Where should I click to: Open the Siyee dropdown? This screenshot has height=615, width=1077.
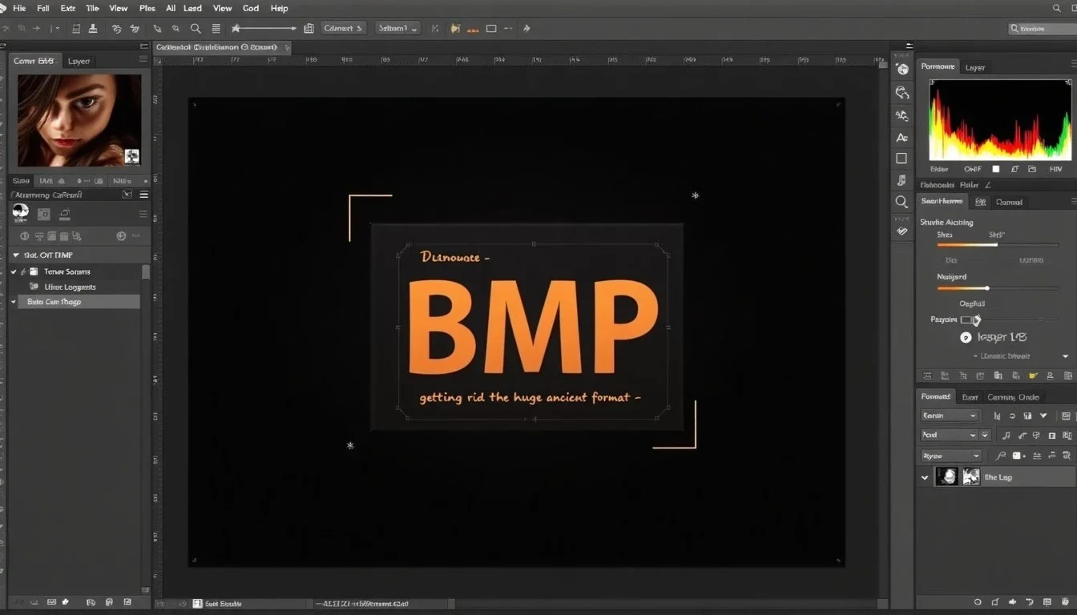(x=950, y=456)
